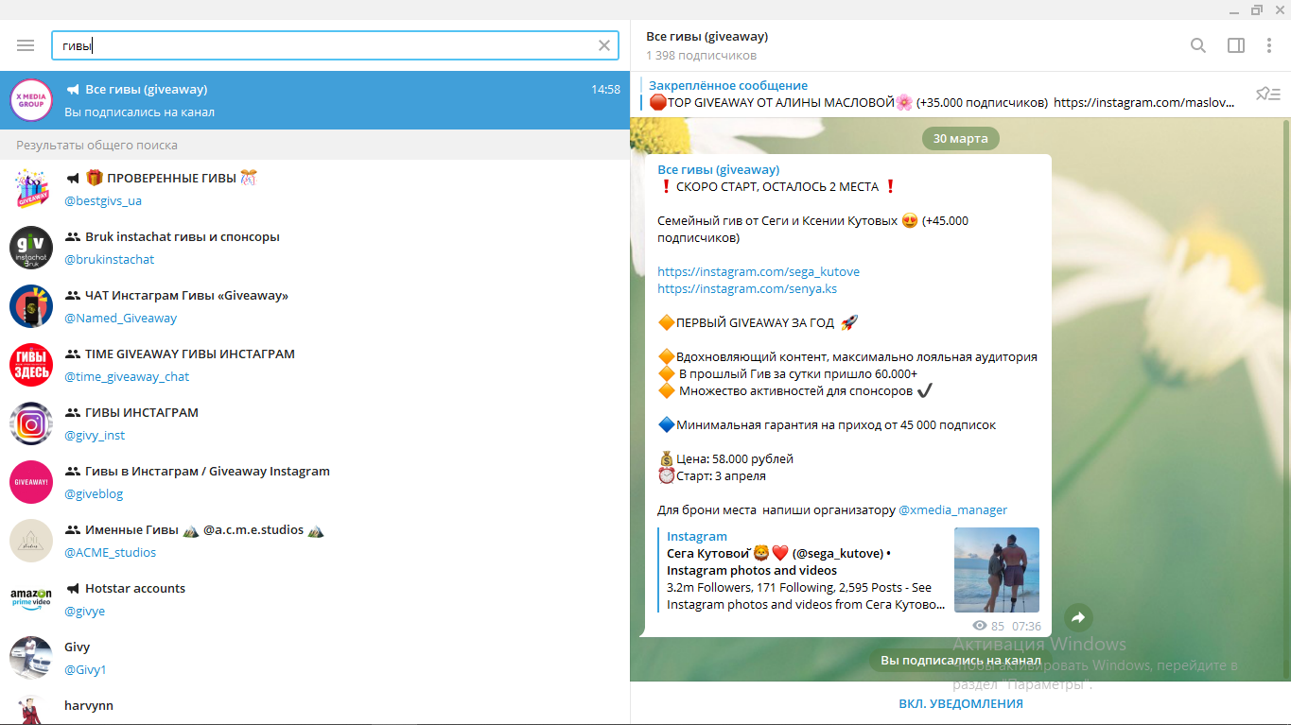
Task: Enable notifications with ВКЛ. УВЕДОМЛЕНИЯ
Action: [x=960, y=703]
